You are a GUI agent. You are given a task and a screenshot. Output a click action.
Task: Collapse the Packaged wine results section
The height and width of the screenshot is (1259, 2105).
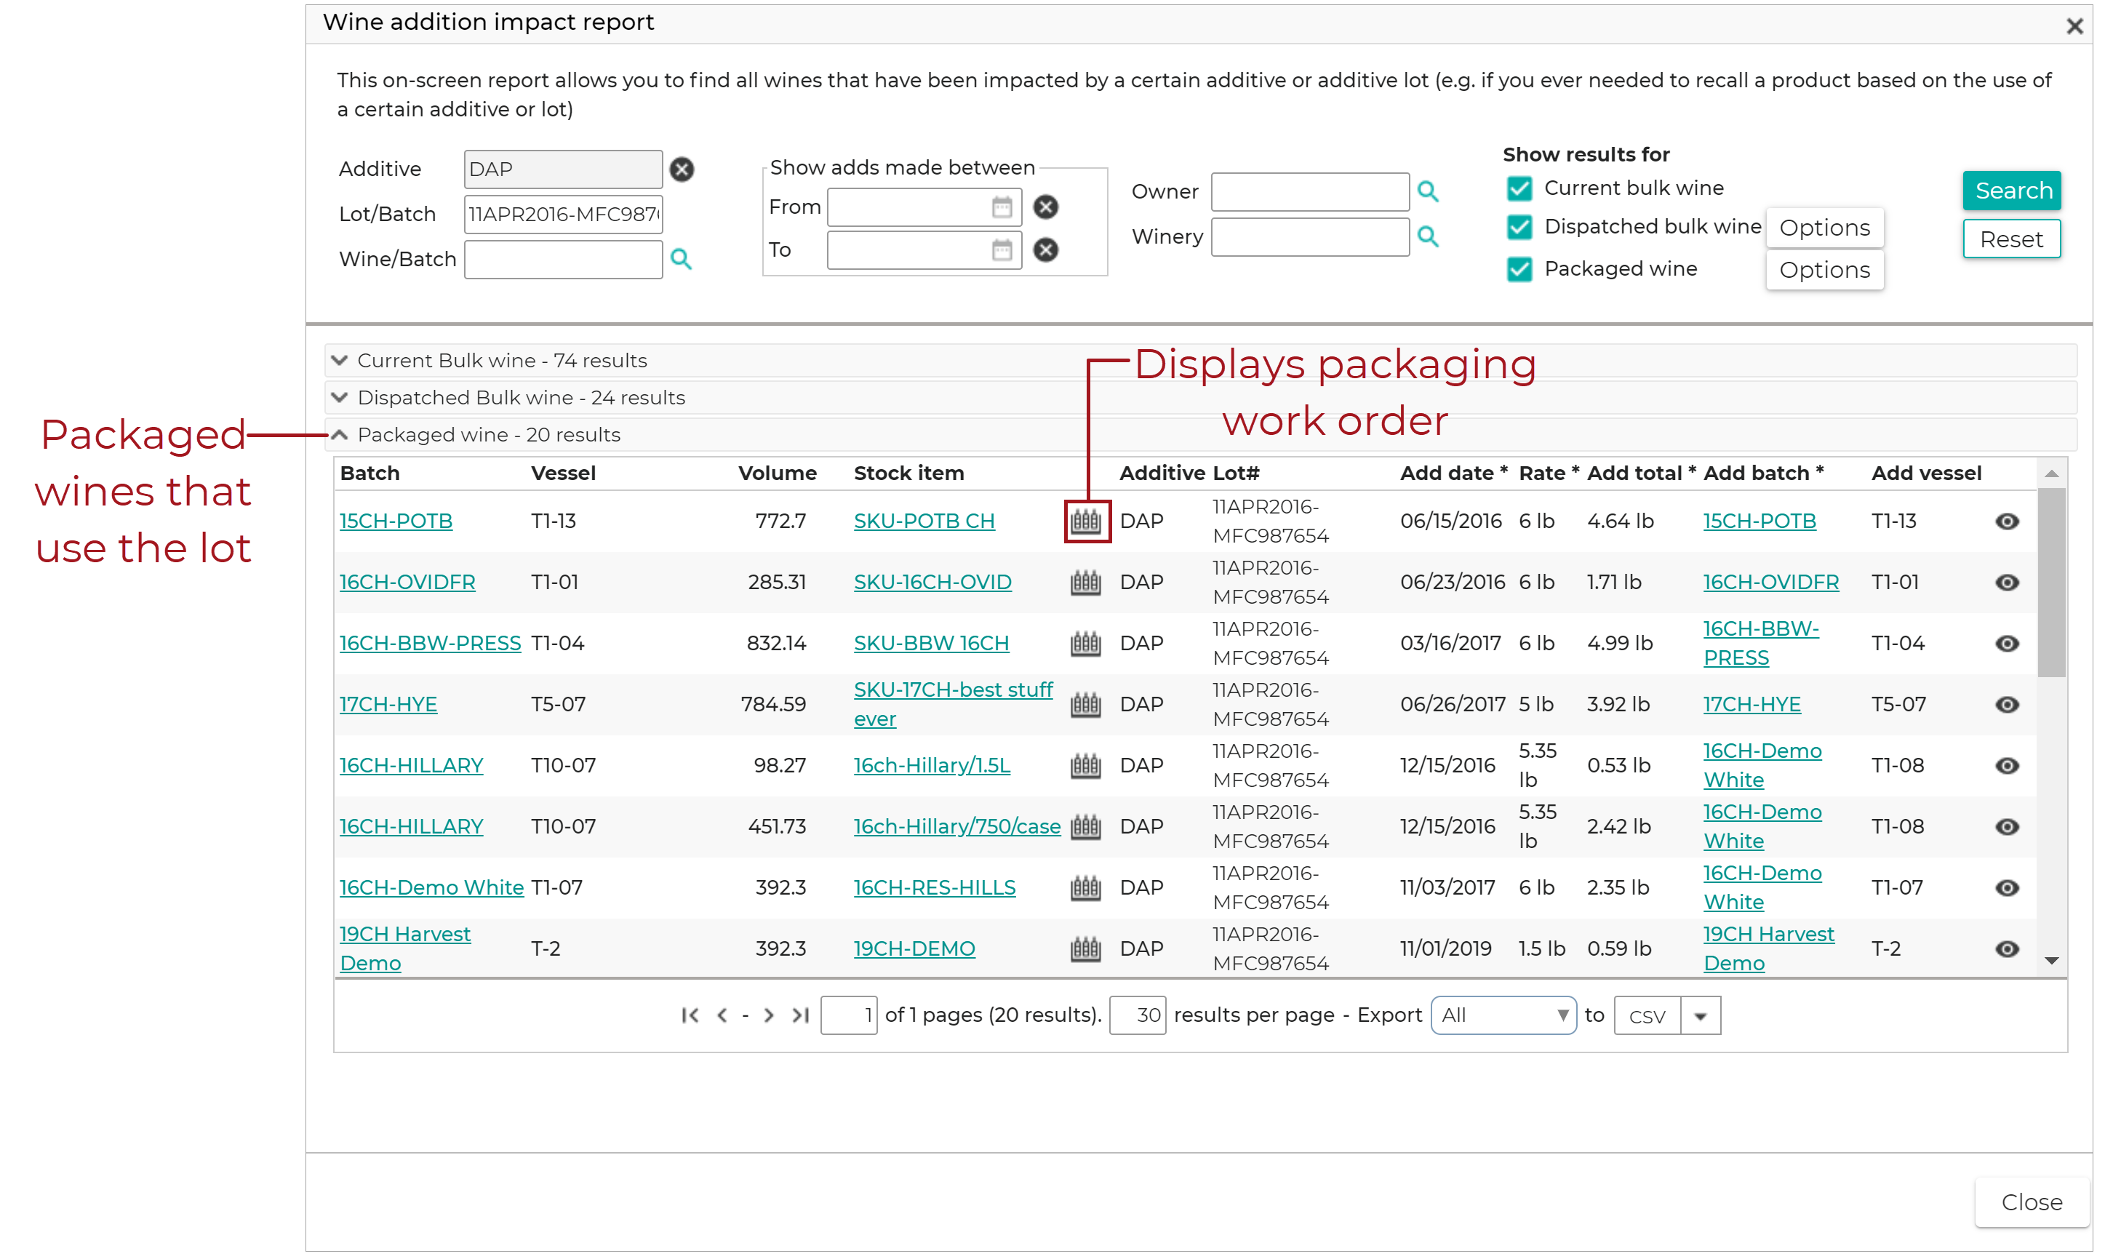[340, 433]
